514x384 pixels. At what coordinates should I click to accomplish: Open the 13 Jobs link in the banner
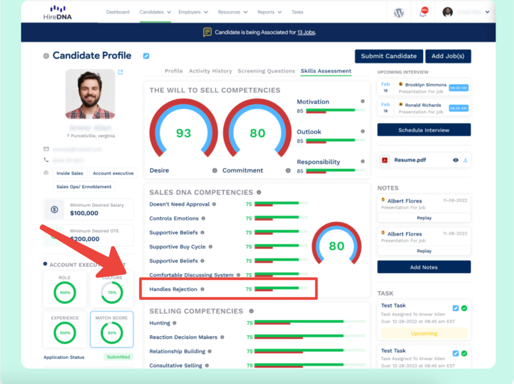tap(306, 32)
